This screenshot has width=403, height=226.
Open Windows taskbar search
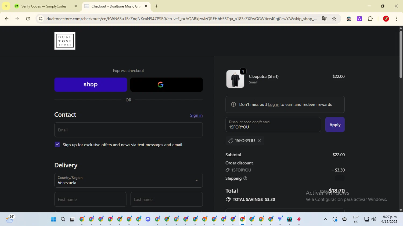click(63, 219)
